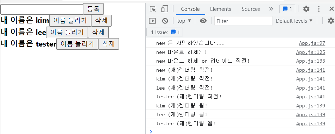Click 이름 늘리기 next to tester

[x=77, y=44]
